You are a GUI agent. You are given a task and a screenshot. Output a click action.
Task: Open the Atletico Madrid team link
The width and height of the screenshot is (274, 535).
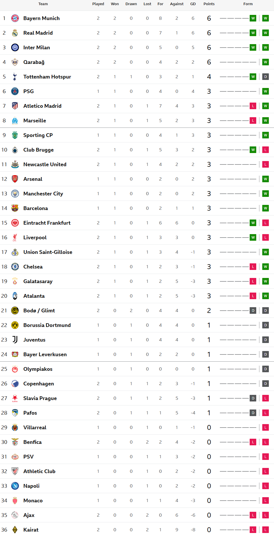pos(42,106)
